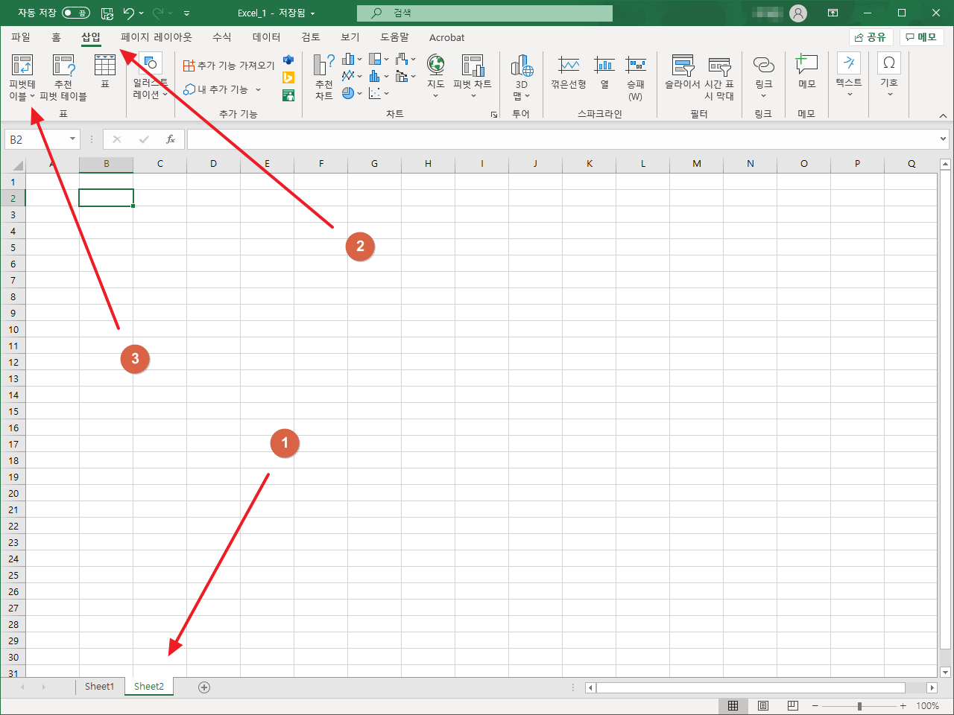Insert a Win/Loss sparkline (승패)
This screenshot has height=715, width=954.
click(x=636, y=77)
